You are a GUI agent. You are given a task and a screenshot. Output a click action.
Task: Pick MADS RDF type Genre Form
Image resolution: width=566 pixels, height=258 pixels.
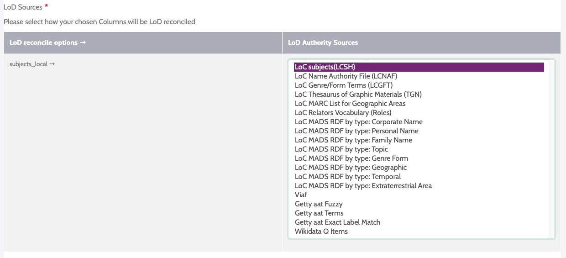click(x=351, y=158)
